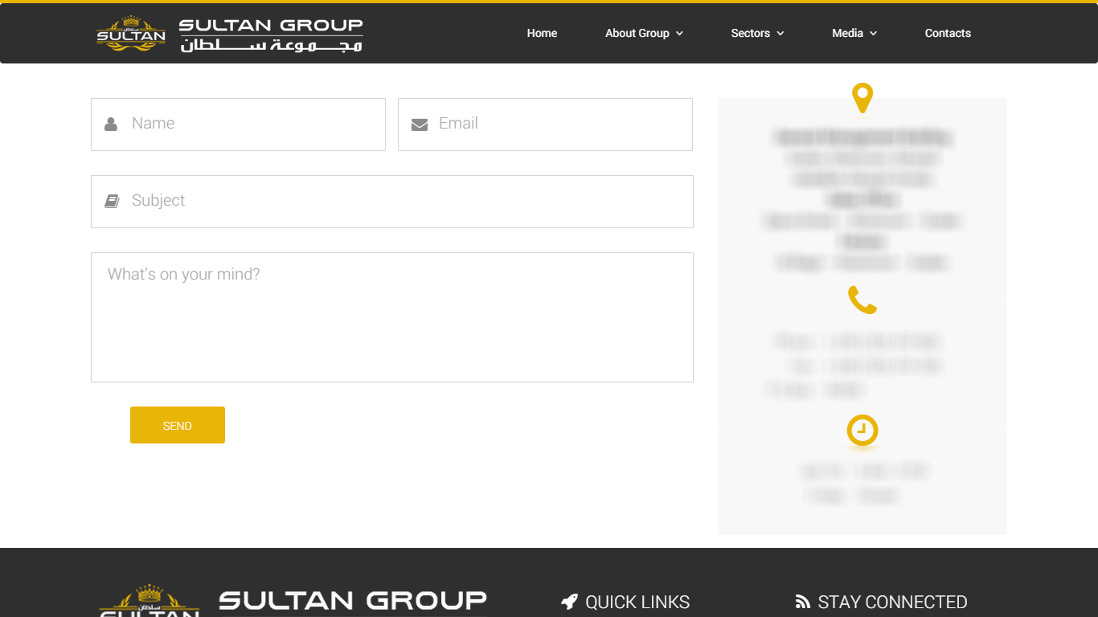Focus the Name input field
This screenshot has width=1098, height=617.
pyautogui.click(x=249, y=124)
